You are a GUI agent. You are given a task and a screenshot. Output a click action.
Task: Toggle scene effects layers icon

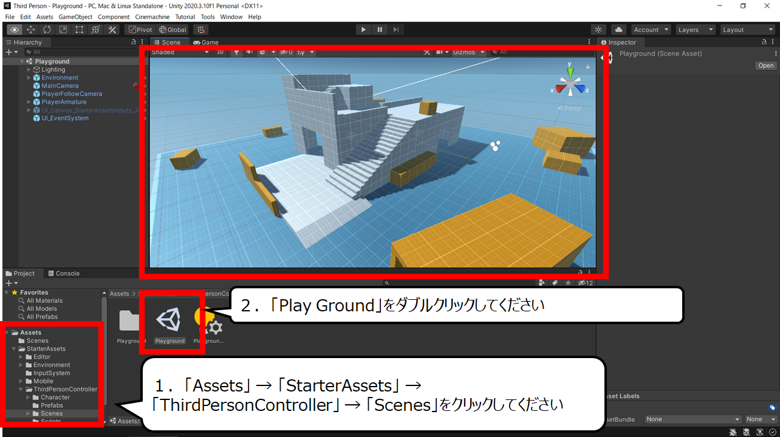click(x=262, y=52)
